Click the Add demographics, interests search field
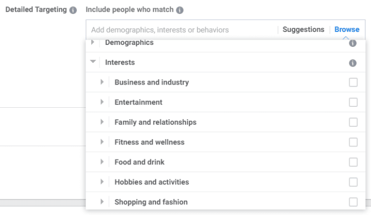Image resolution: width=371 pixels, height=215 pixels. (182, 30)
